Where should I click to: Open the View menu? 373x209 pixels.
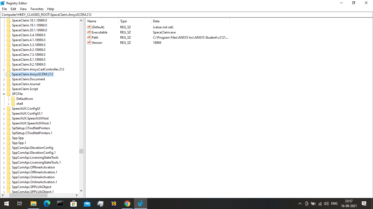(23, 9)
